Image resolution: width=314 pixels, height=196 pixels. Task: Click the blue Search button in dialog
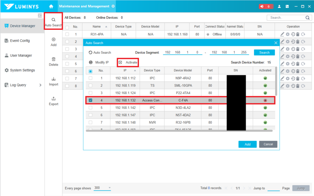tap(264, 53)
